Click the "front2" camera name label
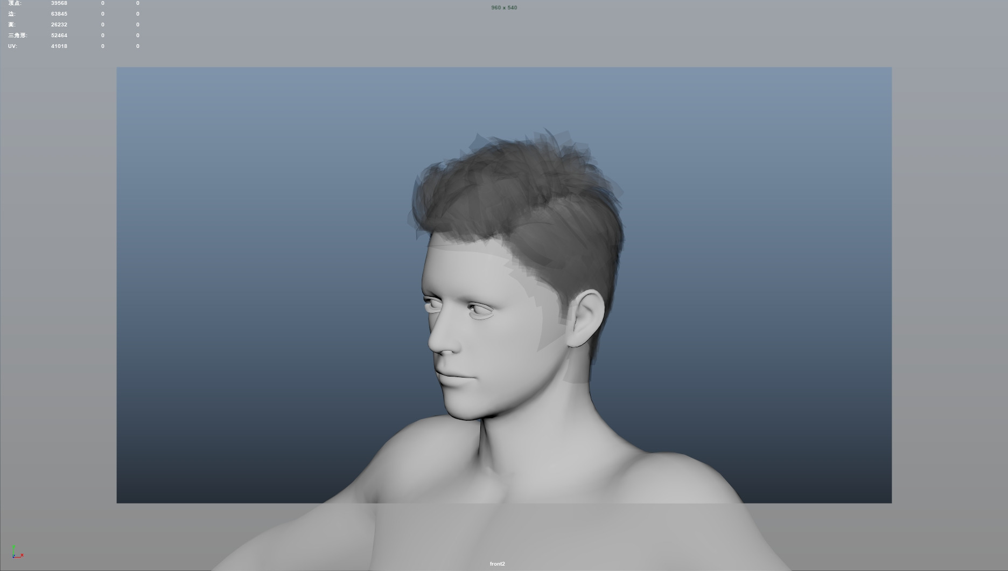 click(498, 564)
